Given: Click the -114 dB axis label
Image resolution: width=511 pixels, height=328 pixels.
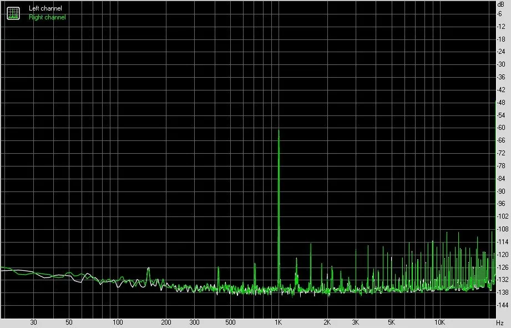Looking at the screenshot, I should click(x=502, y=242).
